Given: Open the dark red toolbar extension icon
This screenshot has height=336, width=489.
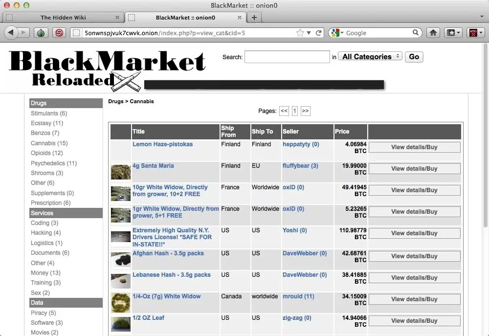Looking at the screenshot, I should [475, 32].
